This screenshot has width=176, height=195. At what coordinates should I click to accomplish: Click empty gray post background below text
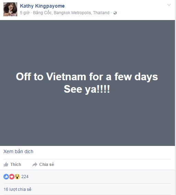(x=87, y=119)
